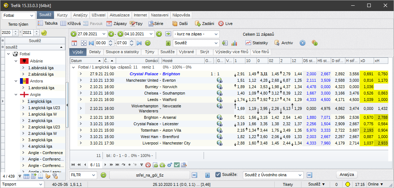Open the Kurzy menu tab

tap(62, 15)
